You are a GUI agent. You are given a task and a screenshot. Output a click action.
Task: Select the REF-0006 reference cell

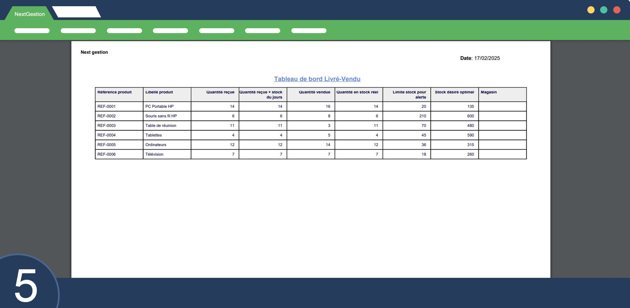(107, 154)
